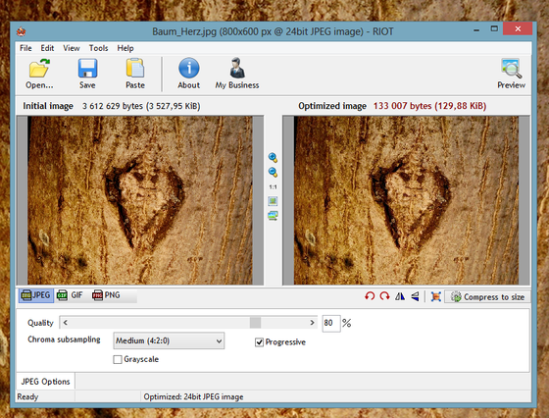Zoom in with the magnifier plus icon
This screenshot has width=549, height=418.
pos(273,158)
